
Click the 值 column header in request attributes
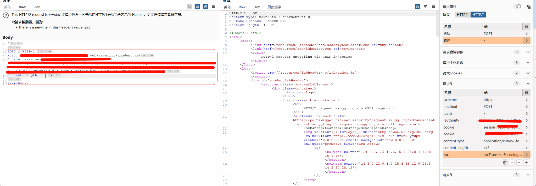coord(502,27)
